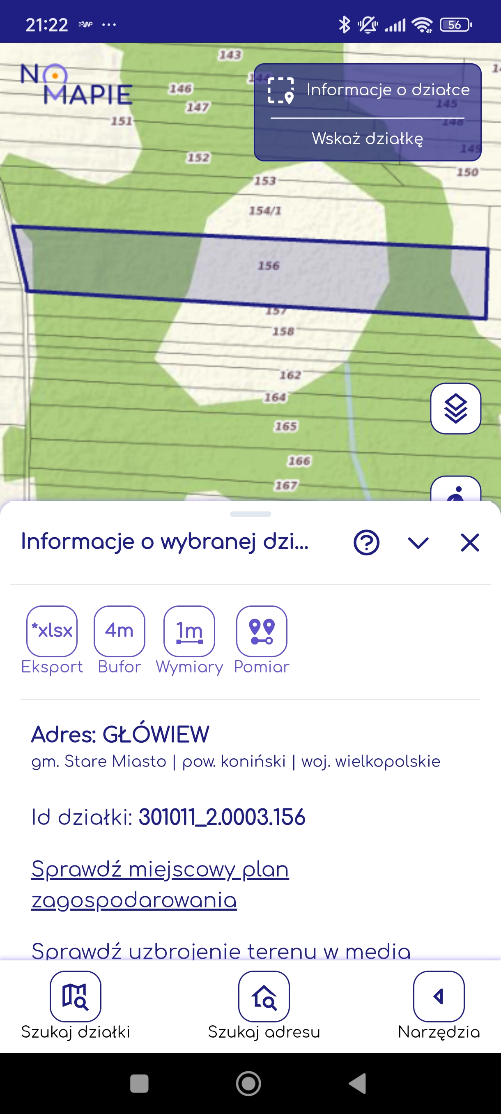Expand the Narzędzia tools menu
The image size is (501, 1114).
tap(439, 997)
